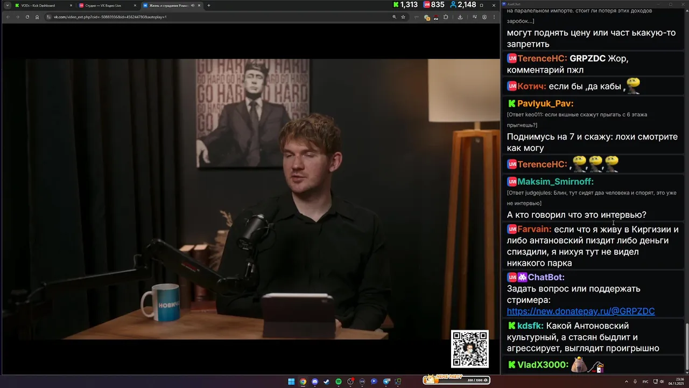Open the tab search dropdown
689x388 pixels.
[7, 5]
